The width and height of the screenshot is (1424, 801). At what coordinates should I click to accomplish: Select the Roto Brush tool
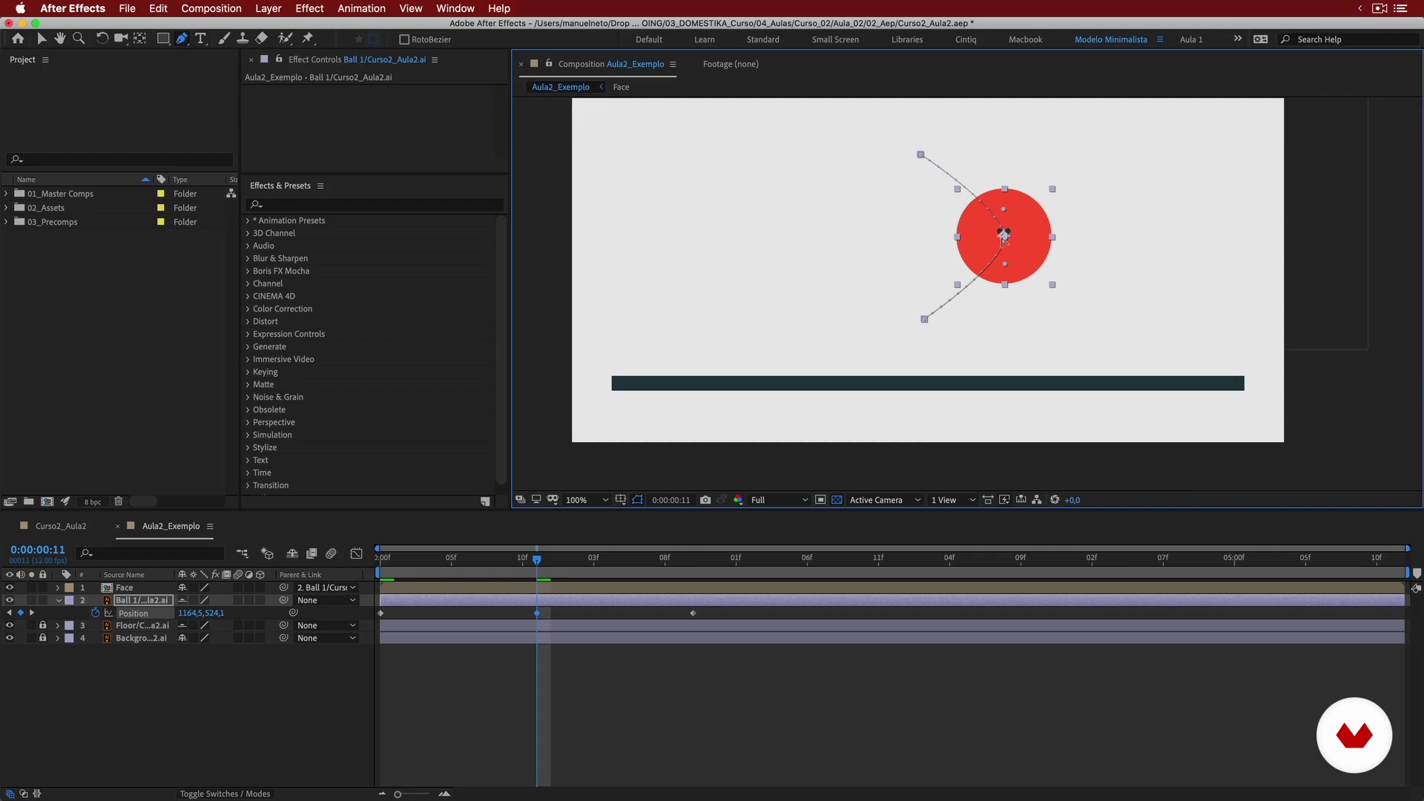tap(285, 39)
